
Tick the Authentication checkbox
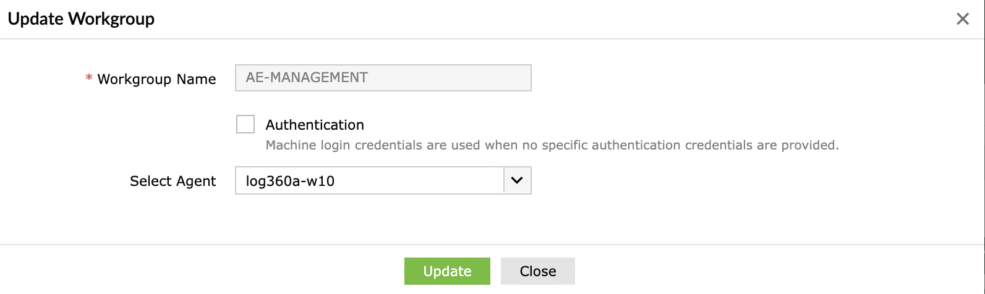pos(245,124)
